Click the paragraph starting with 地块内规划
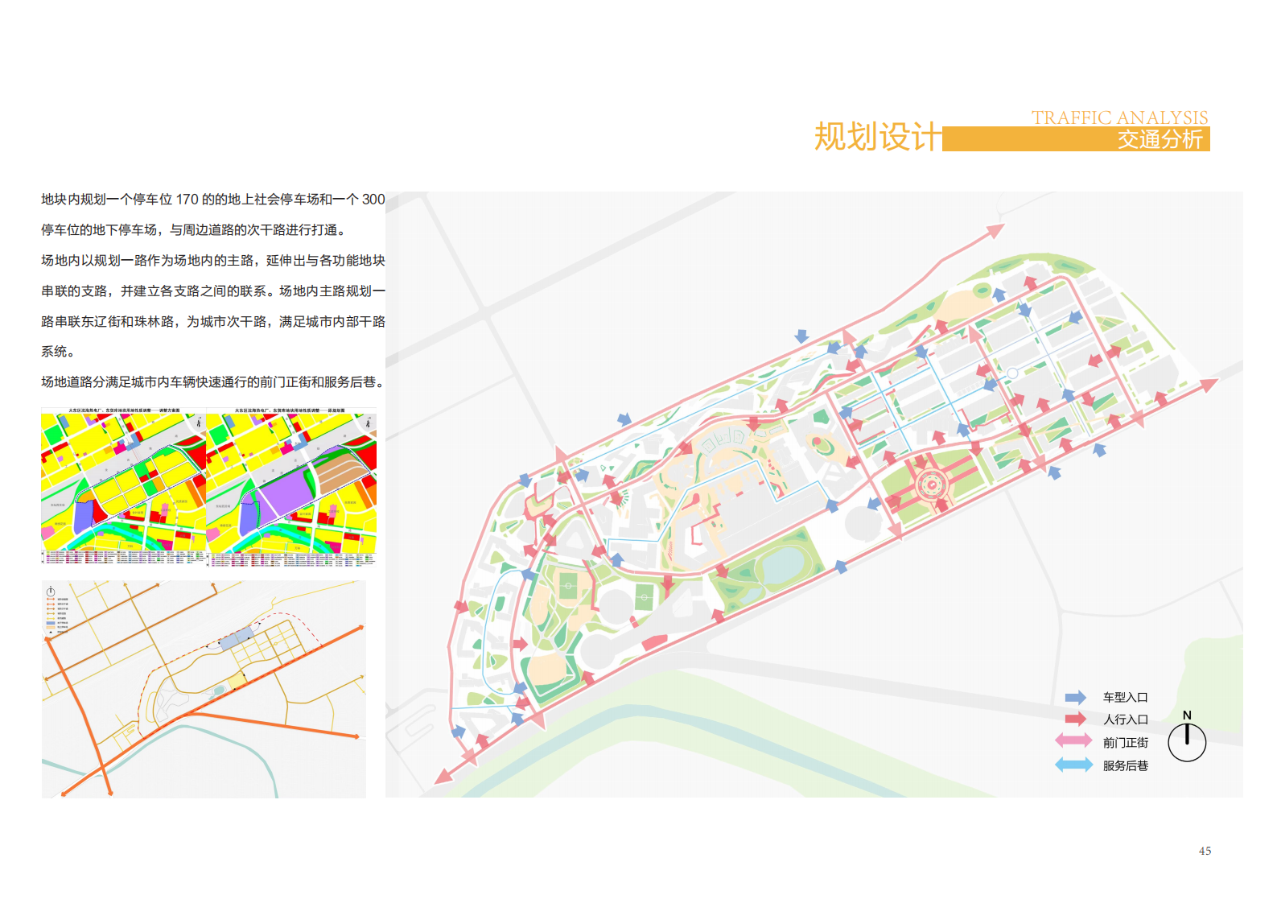The width and height of the screenshot is (1277, 903). 213,214
